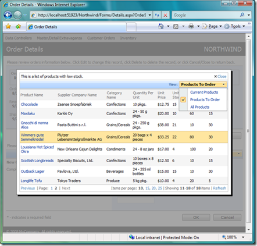The width and height of the screenshot is (257, 246).
Task: Show 25 items per page
Action: (160, 188)
